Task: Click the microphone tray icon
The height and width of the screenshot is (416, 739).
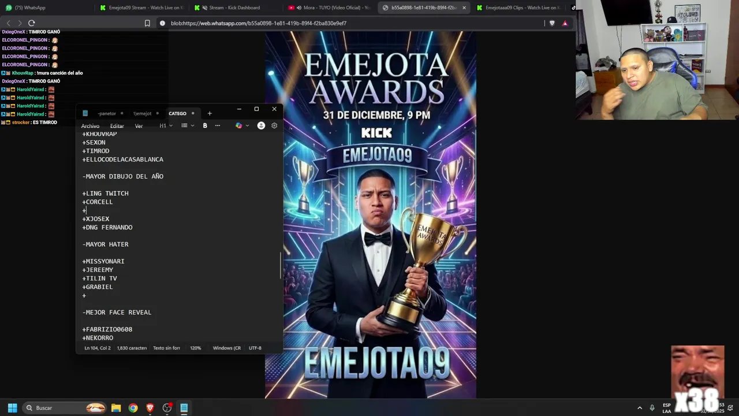Action: tap(652, 408)
